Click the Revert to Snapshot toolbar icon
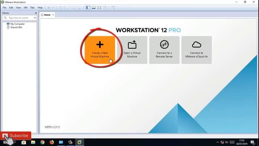The height and width of the screenshot is (146, 259). [74, 8]
